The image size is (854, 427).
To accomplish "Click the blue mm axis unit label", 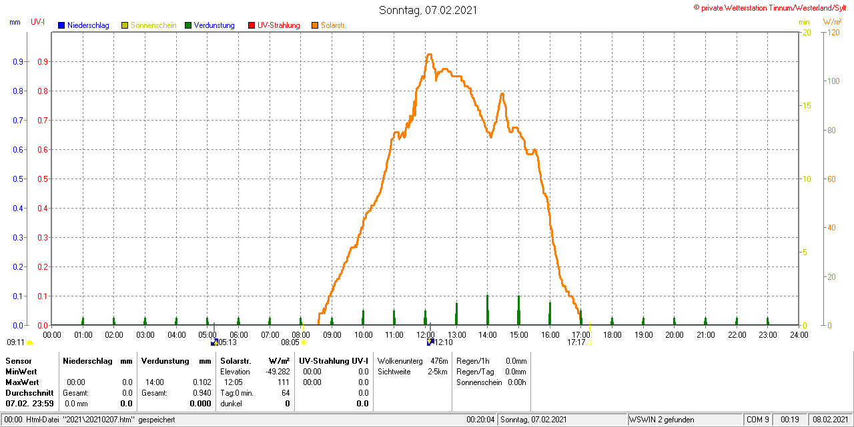I will [15, 22].
